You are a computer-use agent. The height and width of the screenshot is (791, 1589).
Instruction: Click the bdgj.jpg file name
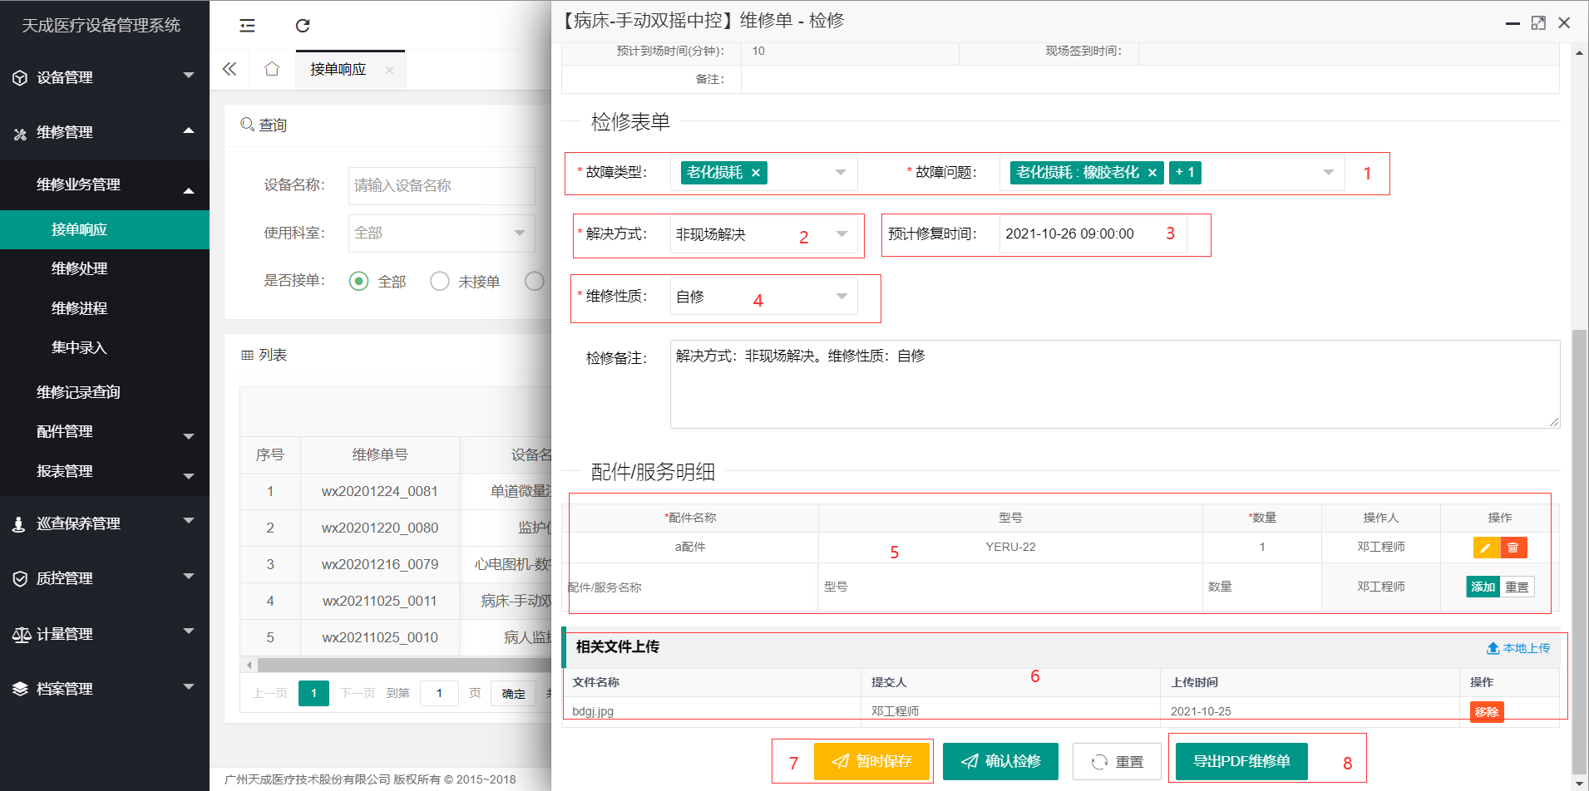(x=593, y=711)
